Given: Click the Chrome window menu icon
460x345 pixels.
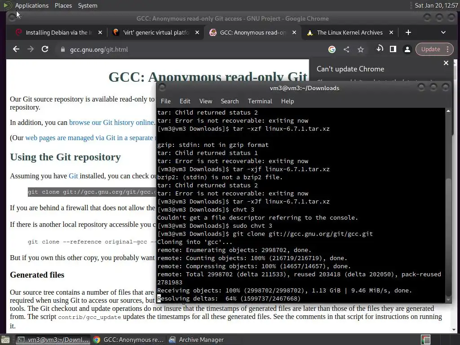Looking at the screenshot, I should [12, 18].
